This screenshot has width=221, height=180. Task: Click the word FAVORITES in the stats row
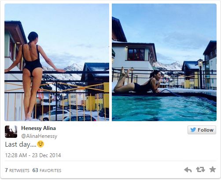(51, 170)
